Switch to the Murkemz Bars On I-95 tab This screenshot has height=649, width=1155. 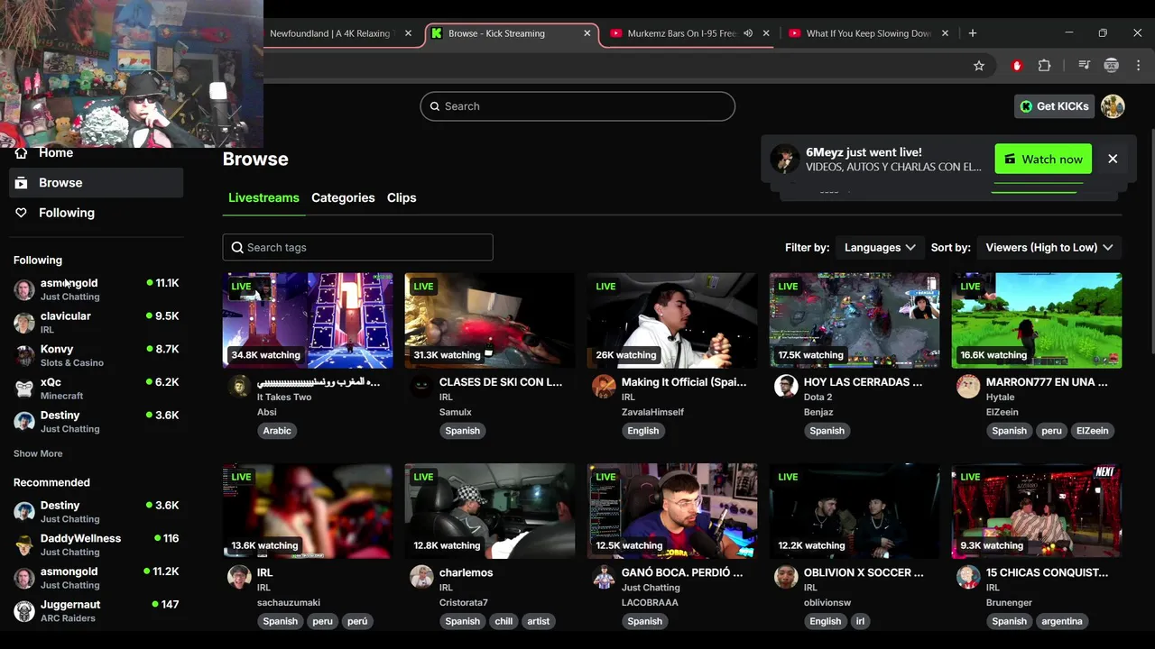coord(681,33)
